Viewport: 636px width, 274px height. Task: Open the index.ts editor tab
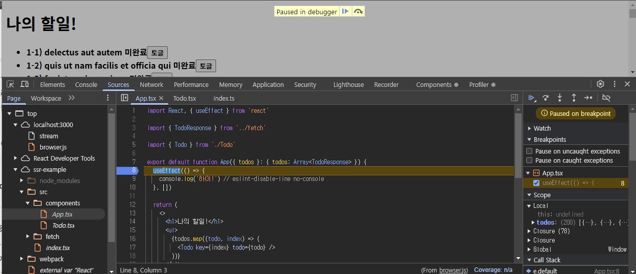click(x=224, y=98)
